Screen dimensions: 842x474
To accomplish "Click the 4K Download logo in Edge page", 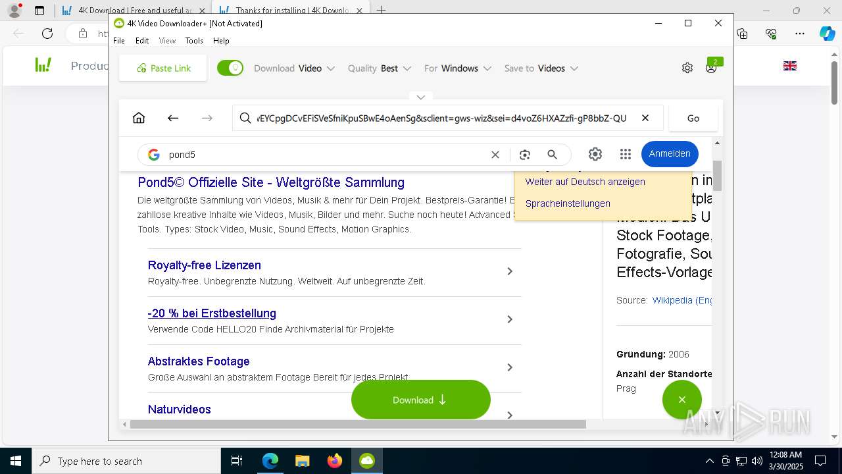I will 43,65.
